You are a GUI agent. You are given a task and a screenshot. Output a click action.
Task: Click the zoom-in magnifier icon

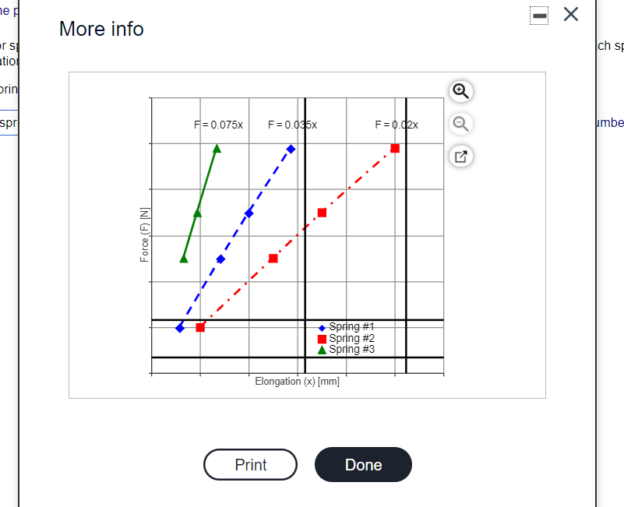click(460, 91)
